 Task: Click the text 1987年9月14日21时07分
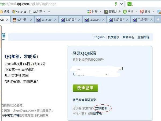point(25,64)
